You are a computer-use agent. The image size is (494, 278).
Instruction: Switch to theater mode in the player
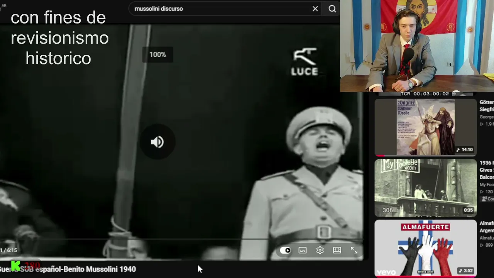point(337,250)
